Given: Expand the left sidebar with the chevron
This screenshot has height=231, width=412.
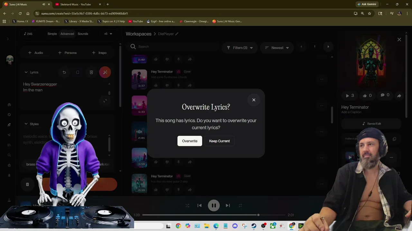Looking at the screenshot, I should pyautogui.click(x=8, y=39).
